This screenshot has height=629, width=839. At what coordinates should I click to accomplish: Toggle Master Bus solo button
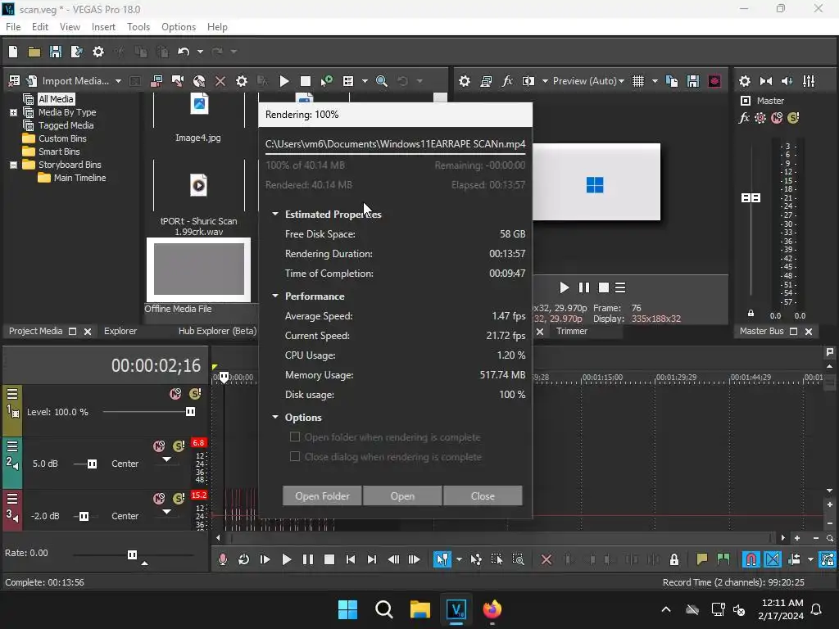(x=793, y=118)
